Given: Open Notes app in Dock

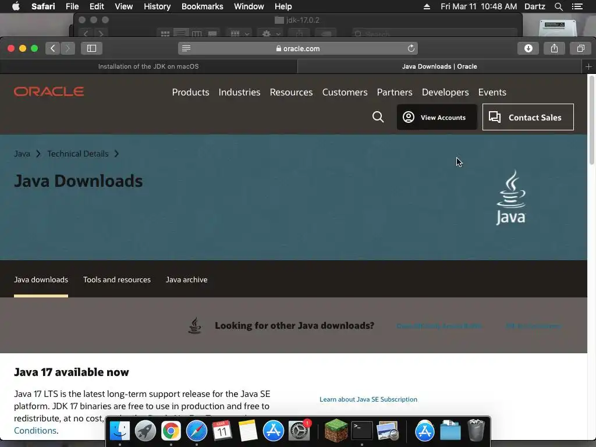Looking at the screenshot, I should [248, 431].
